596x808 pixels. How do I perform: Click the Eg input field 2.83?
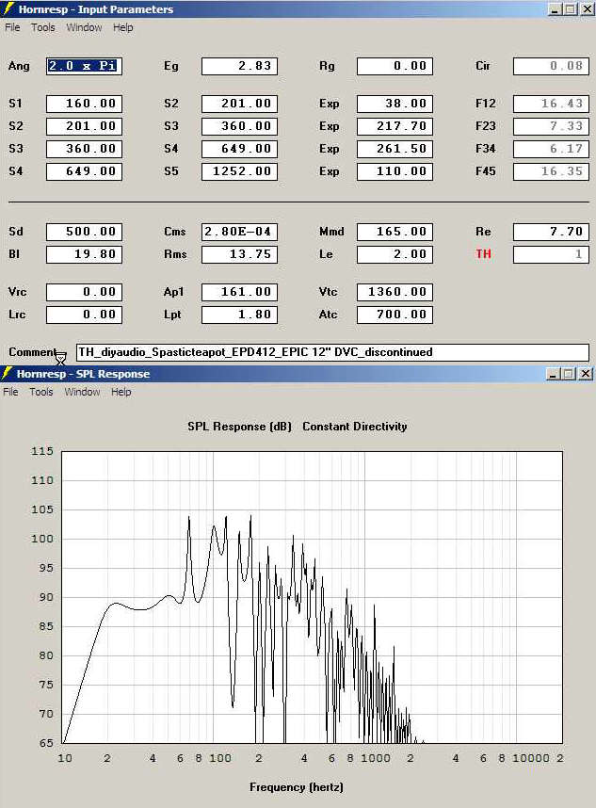239,66
